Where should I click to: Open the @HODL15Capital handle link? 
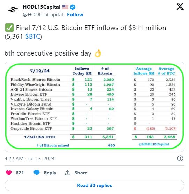(43, 15)
